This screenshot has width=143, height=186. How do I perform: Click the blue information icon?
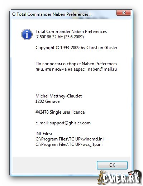coord(27,34)
